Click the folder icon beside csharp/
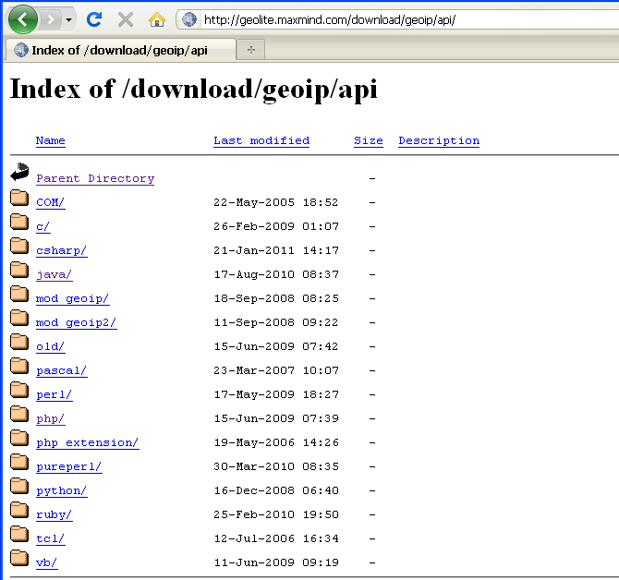This screenshot has width=619, height=580. 20,246
